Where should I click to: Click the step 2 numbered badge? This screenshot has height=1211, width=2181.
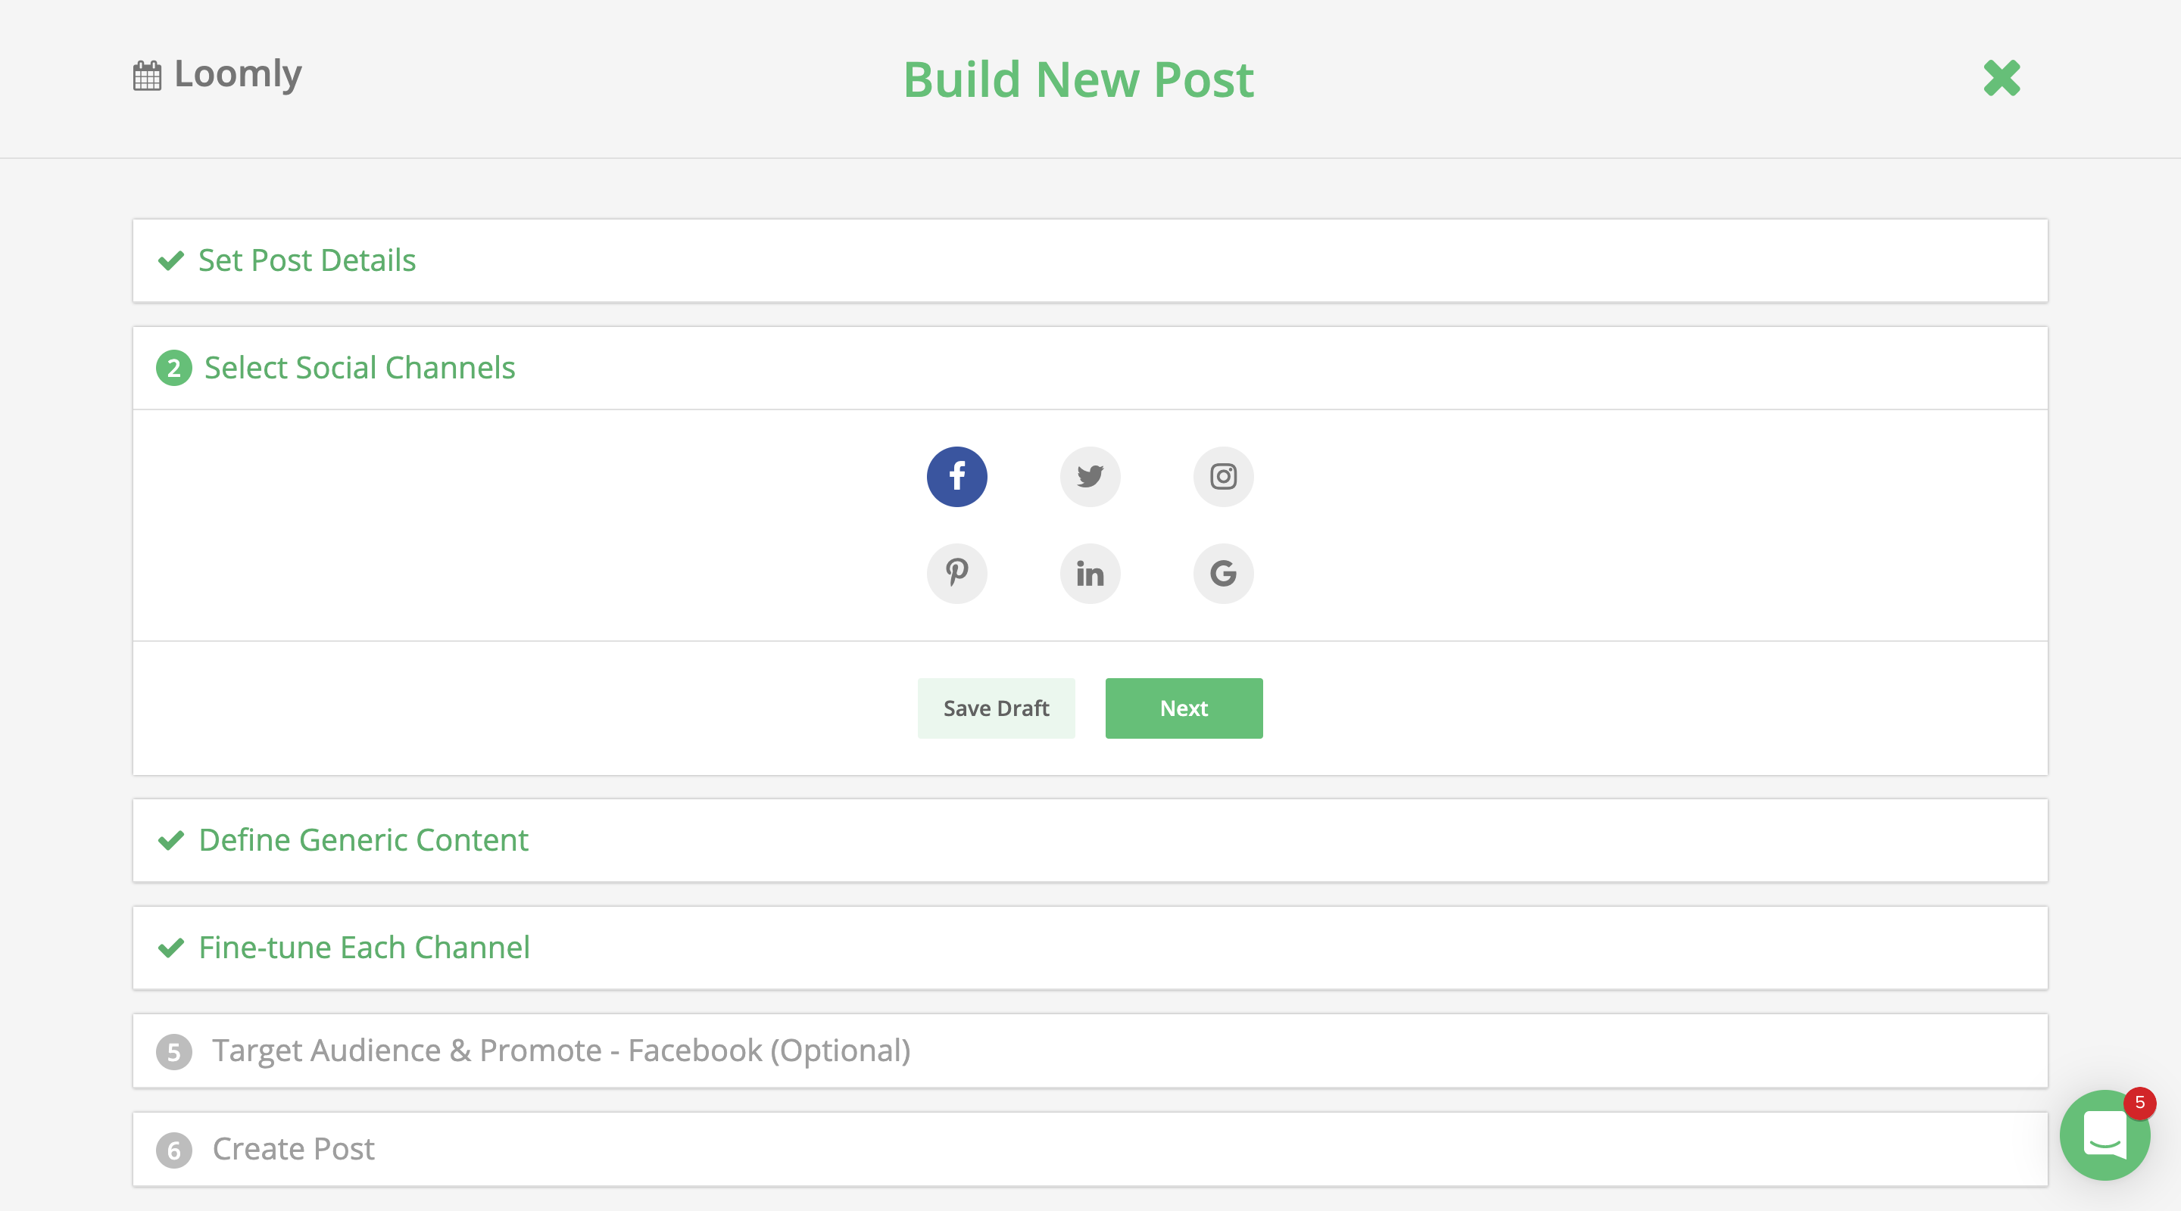click(173, 368)
